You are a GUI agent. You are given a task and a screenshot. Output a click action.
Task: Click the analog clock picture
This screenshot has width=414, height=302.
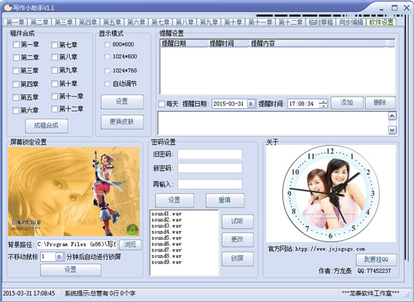(x=331, y=193)
